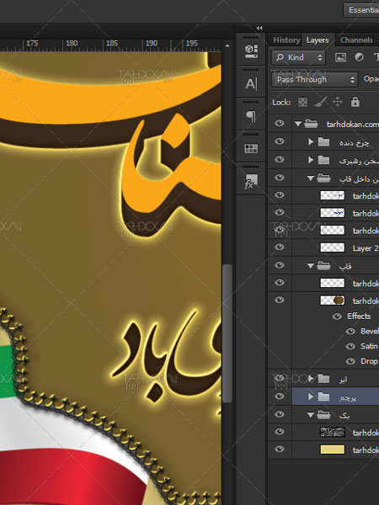The image size is (379, 505).
Task: Hide the بک group
Action: click(280, 414)
